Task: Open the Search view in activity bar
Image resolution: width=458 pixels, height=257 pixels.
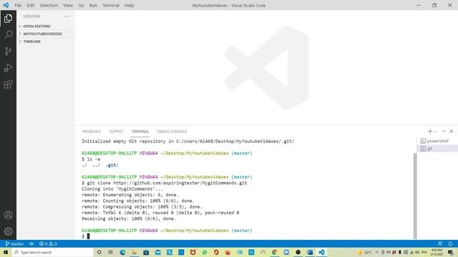Action: (x=8, y=35)
